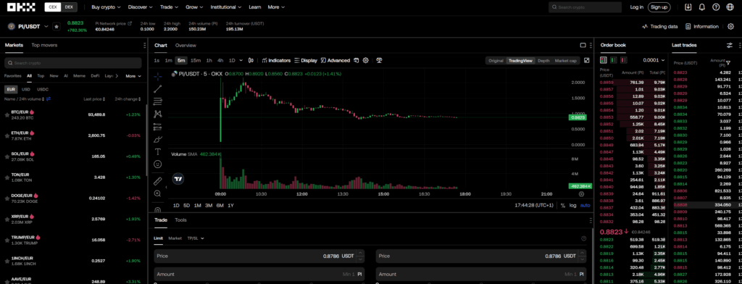Open the emoji sticker tool
Viewport: 742px width, 284px height.
click(x=157, y=164)
